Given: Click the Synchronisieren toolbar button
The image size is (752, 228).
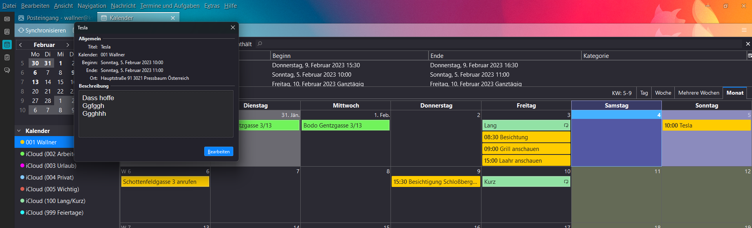Looking at the screenshot, I should pos(42,30).
